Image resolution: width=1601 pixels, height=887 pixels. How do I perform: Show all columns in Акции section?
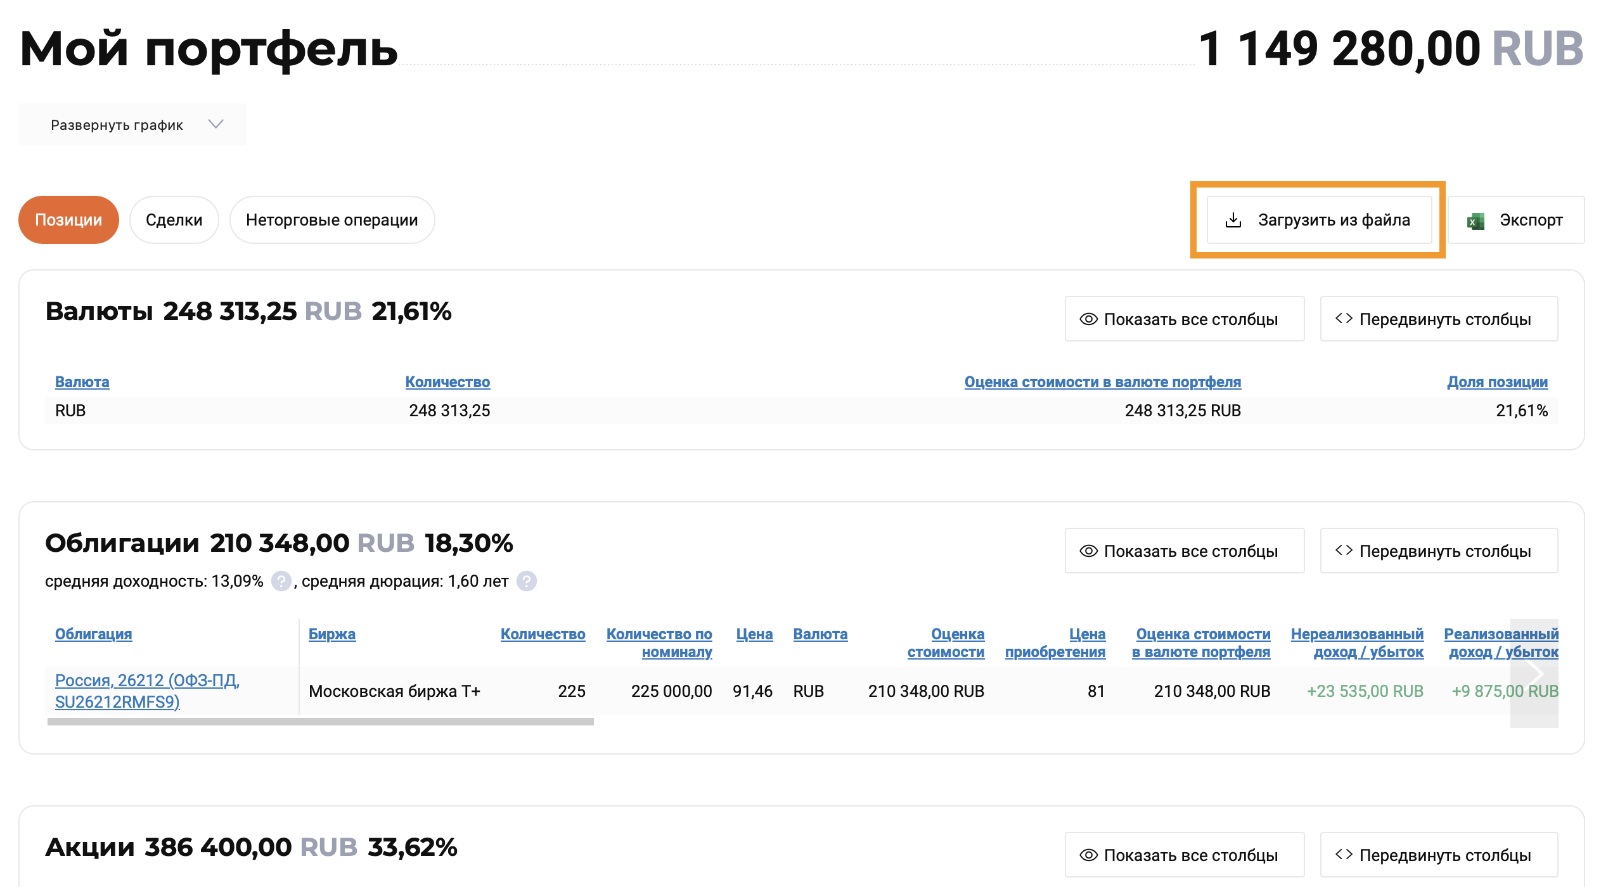tap(1184, 855)
